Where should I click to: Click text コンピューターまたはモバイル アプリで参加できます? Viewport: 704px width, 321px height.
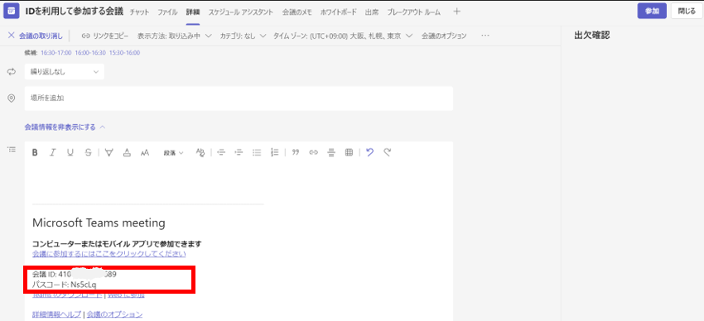117,244
